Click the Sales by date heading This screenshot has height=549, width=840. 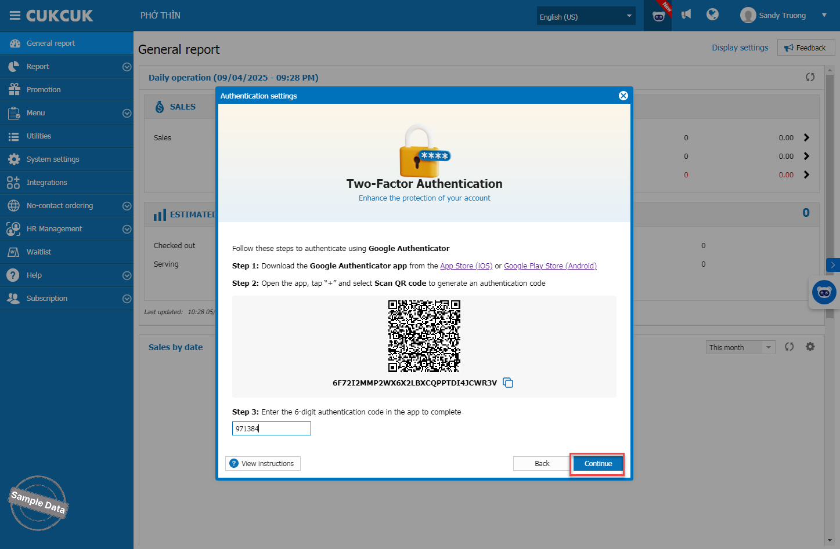click(175, 347)
